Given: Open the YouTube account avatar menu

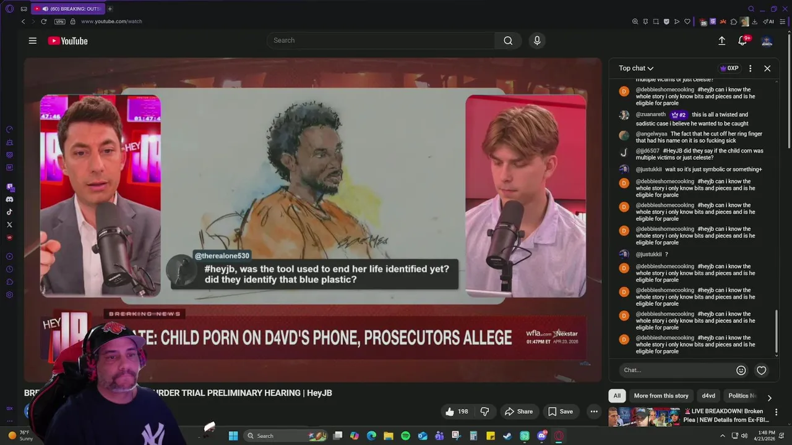Looking at the screenshot, I should coord(767,41).
